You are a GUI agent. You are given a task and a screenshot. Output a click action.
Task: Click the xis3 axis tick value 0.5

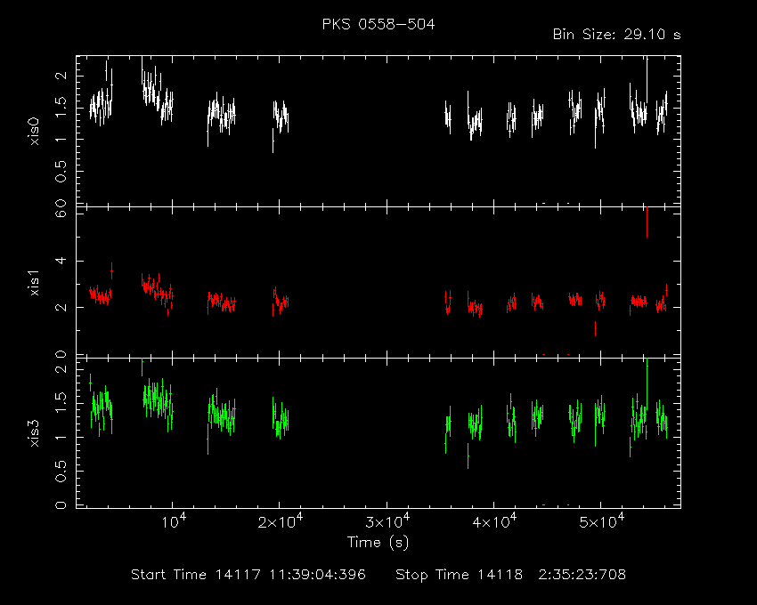(x=61, y=471)
